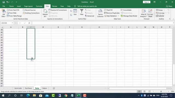Open Formulas tab
This screenshot has height=98, width=175.
[x=39, y=6]
